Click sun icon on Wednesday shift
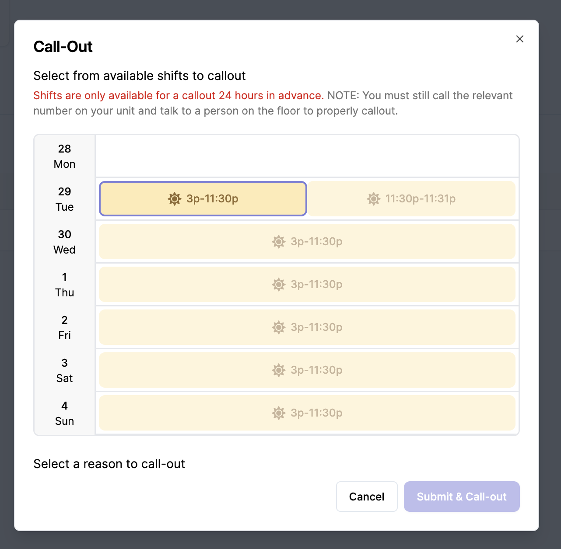Viewport: 561px width, 549px height. coord(279,242)
